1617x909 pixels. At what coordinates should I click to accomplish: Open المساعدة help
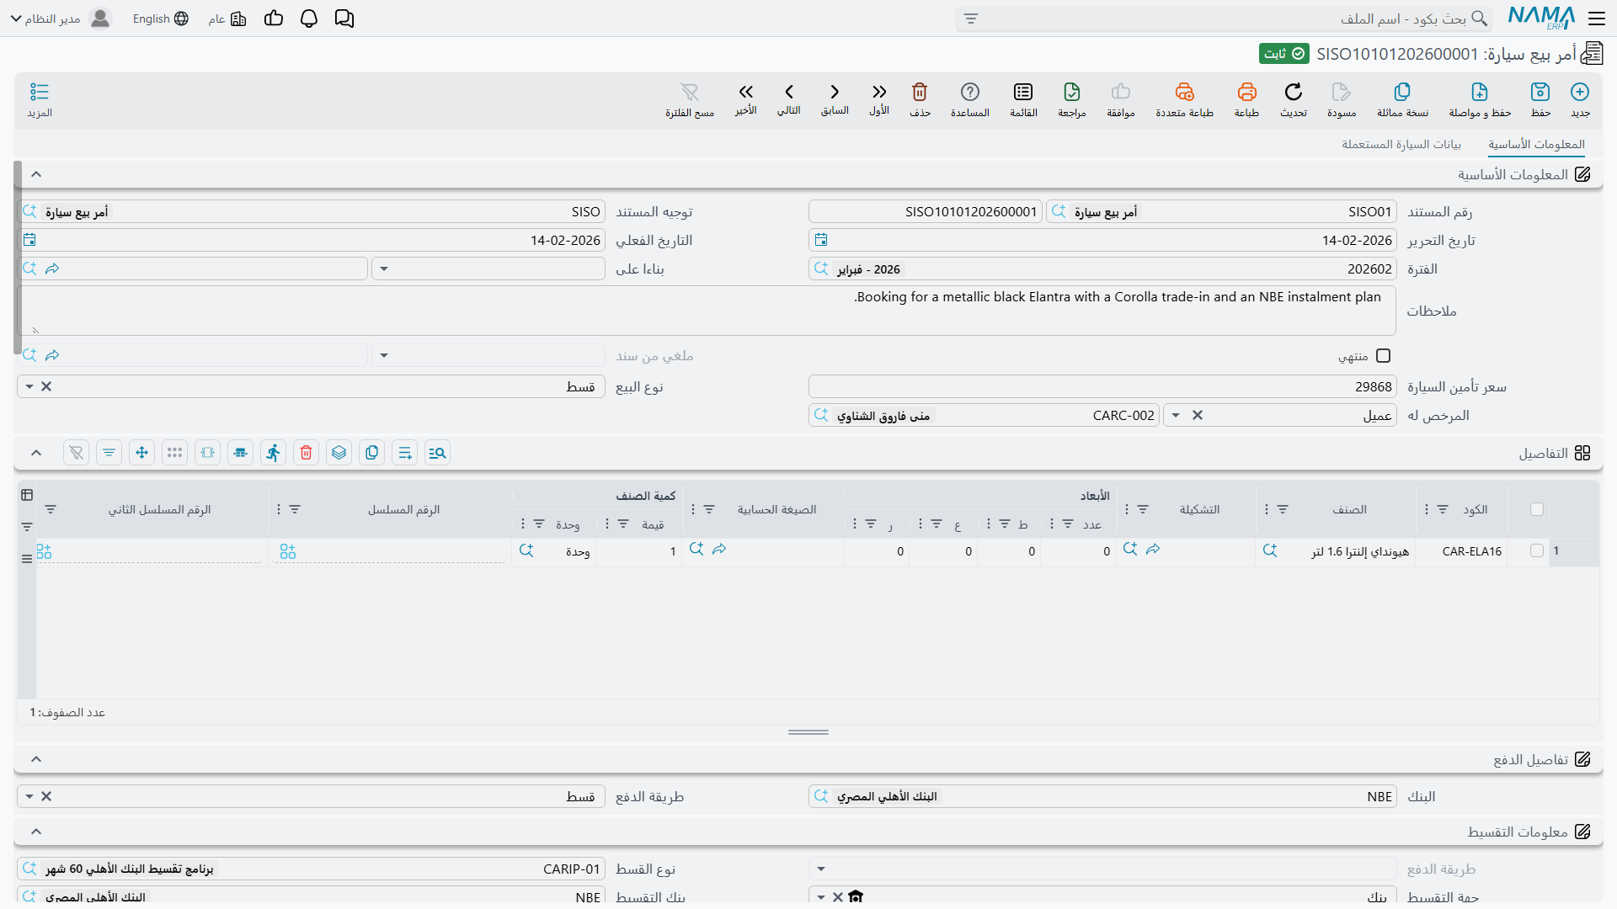(970, 99)
